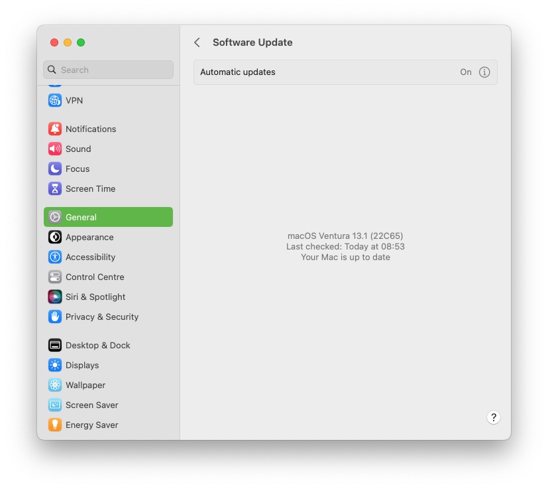This screenshot has height=489, width=548.
Task: Click into the Search field
Action: click(109, 70)
